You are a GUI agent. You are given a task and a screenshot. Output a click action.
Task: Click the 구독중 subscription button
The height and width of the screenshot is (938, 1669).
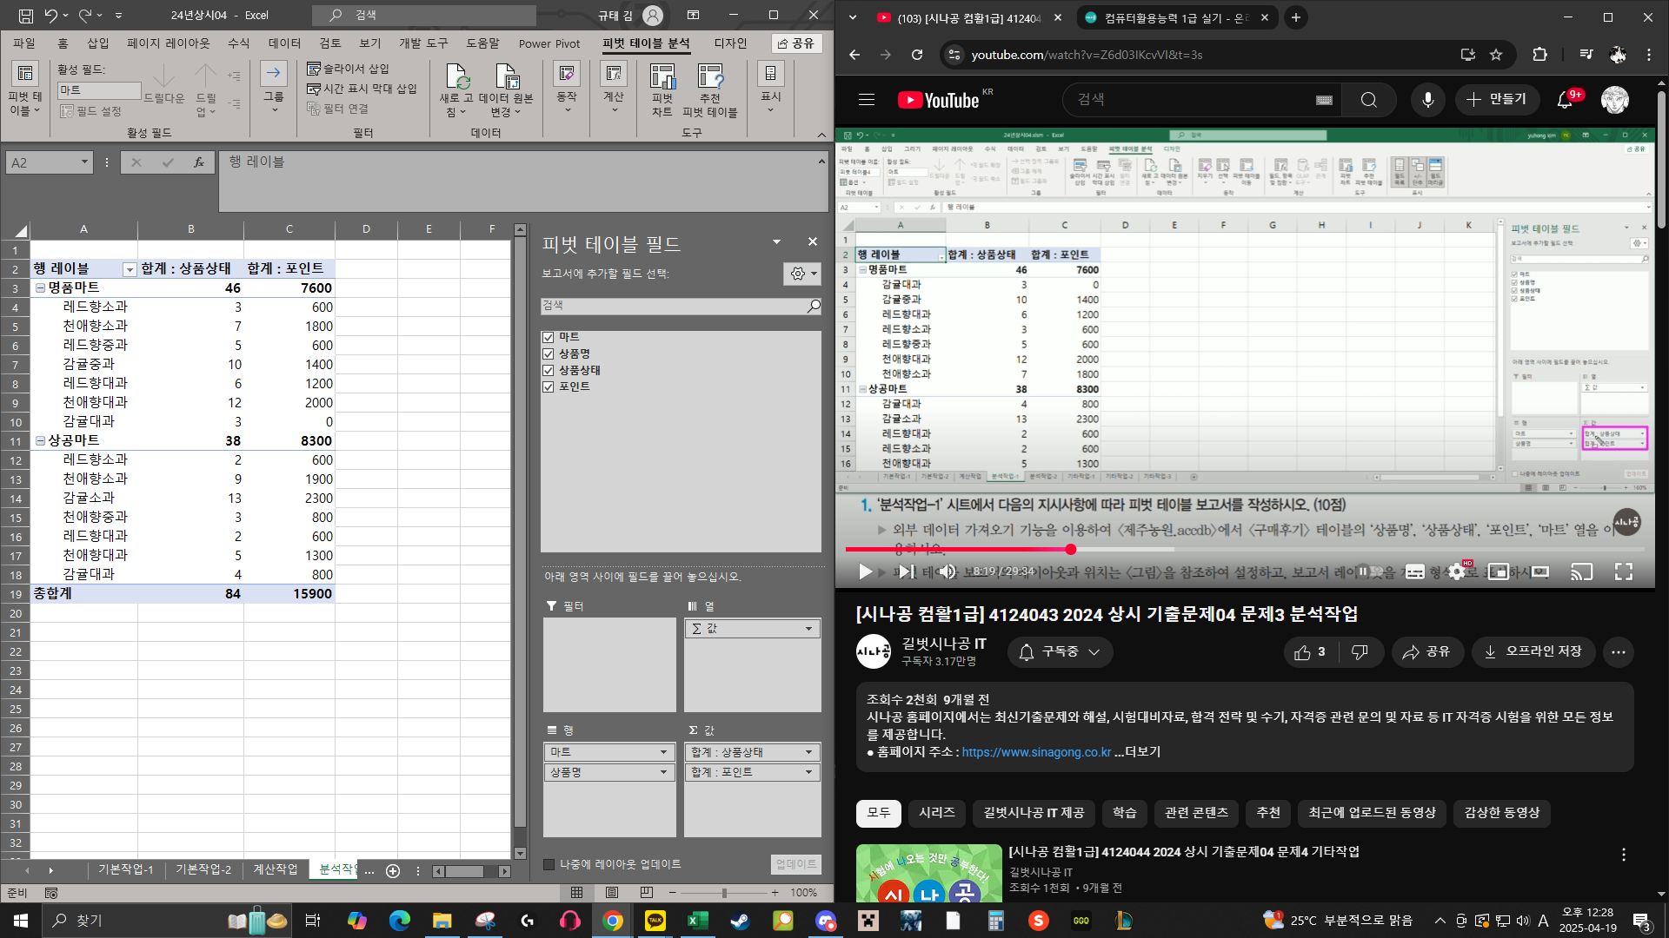coord(1060,651)
